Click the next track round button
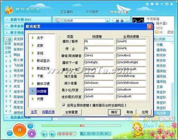The height and width of the screenshot is (140, 178). [x=30, y=126]
